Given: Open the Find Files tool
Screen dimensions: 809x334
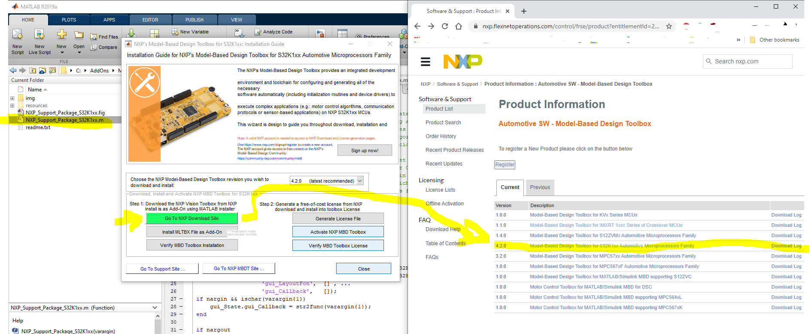Looking at the screenshot, I should tap(93, 37).
